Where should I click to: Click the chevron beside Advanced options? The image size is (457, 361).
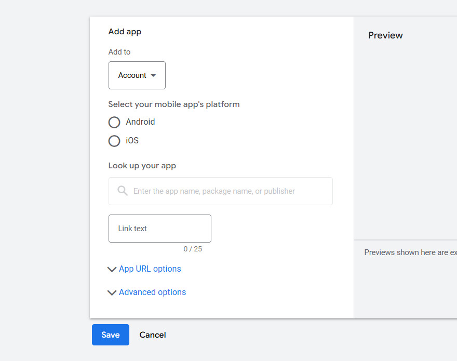coord(112,292)
